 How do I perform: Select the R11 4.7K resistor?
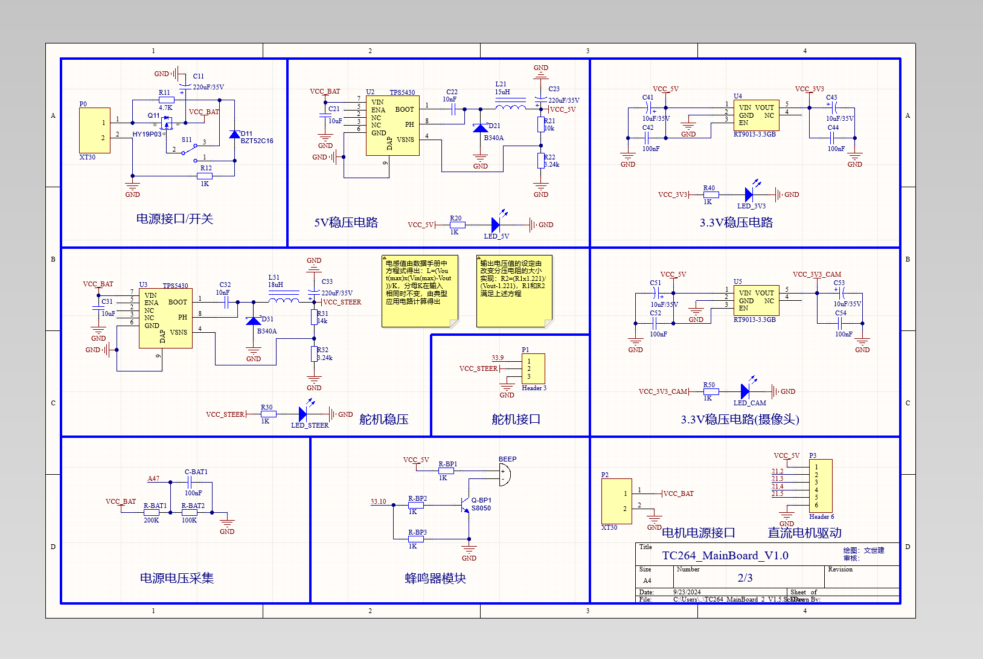(x=166, y=100)
